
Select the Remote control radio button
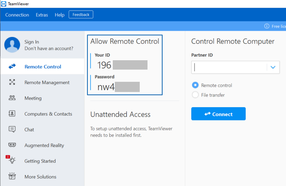(195, 85)
